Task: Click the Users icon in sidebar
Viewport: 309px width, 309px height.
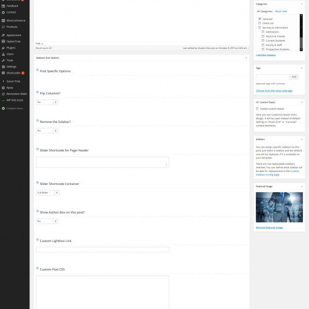Action: pos(4,54)
